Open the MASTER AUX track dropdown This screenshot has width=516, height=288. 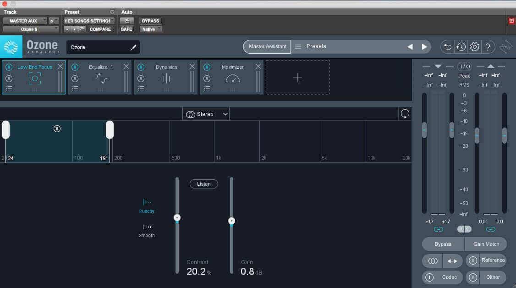25,21
